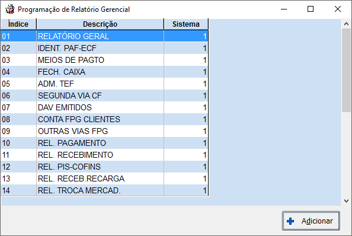Image resolution: width=352 pixels, height=236 pixels.
Task: Select the REL. TROCA MERCAD. row
Action: [104, 190]
